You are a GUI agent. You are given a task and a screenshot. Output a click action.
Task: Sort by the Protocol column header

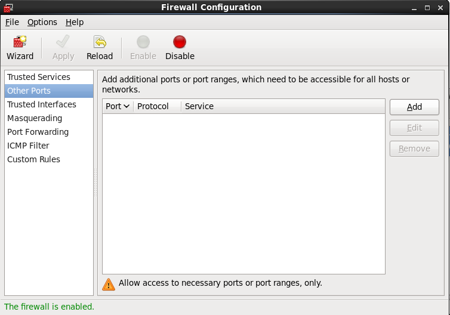[158, 106]
